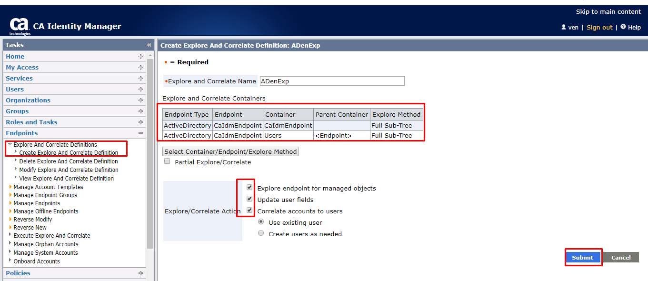This screenshot has width=648, height=281.
Task: Collapse the Tasks panel with double-chevron
Action: coord(149,45)
